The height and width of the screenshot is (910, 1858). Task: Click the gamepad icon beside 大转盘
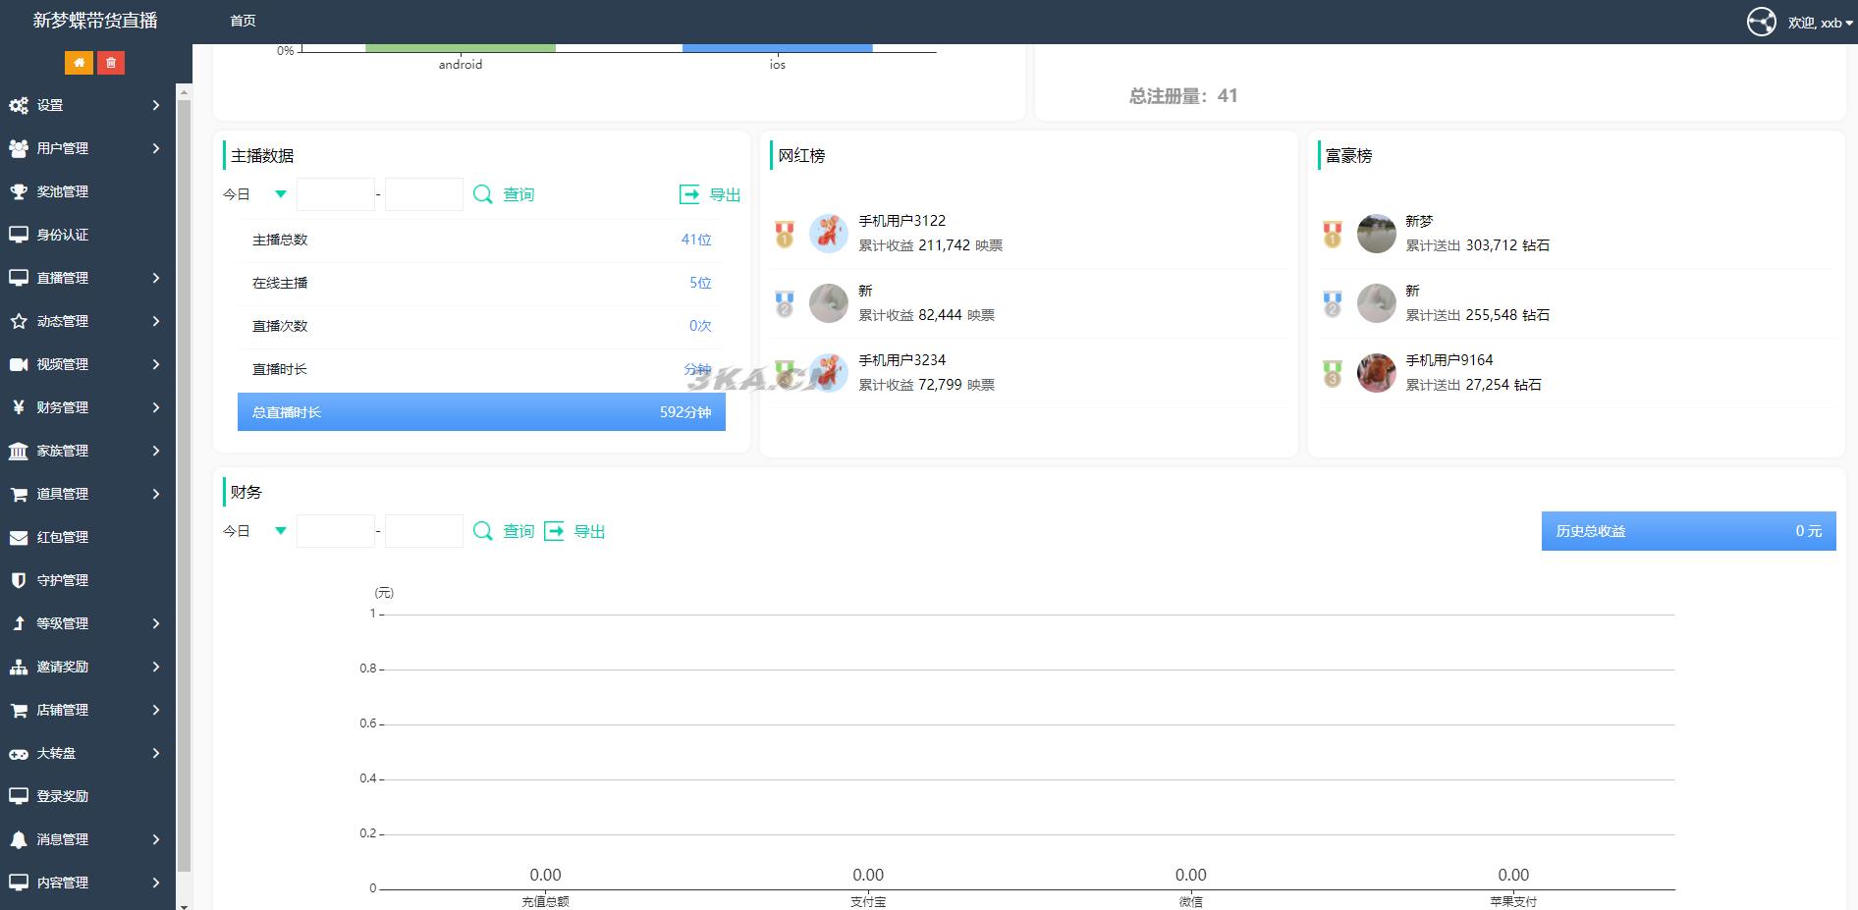click(x=19, y=753)
